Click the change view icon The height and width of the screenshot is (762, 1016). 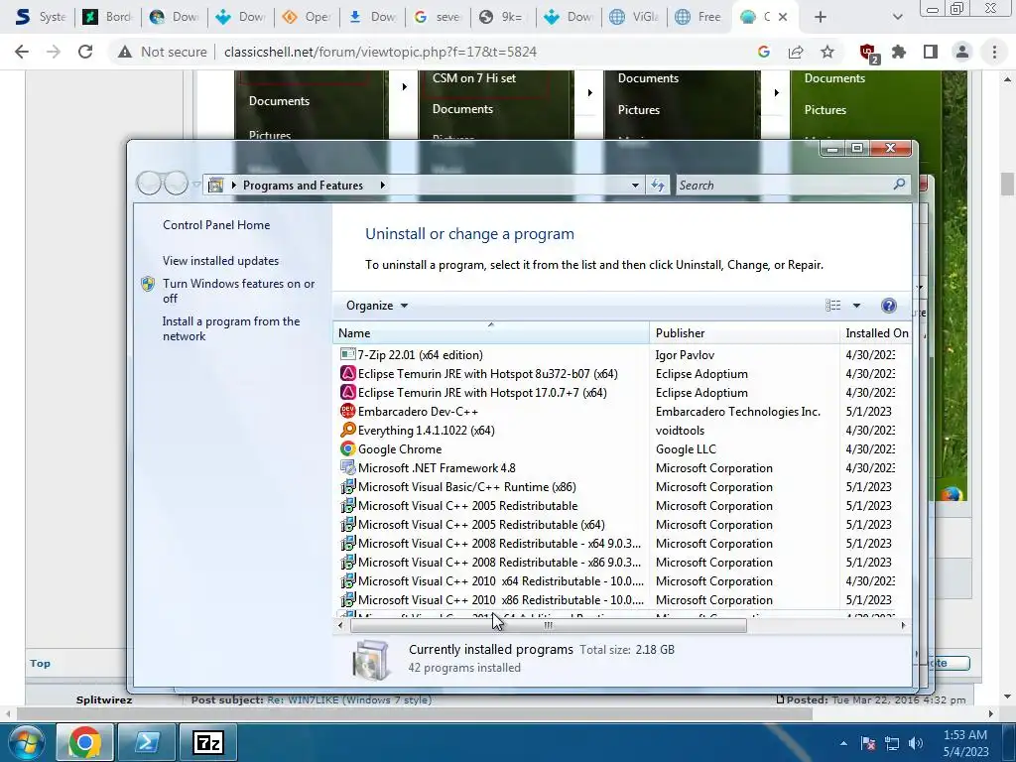click(833, 306)
